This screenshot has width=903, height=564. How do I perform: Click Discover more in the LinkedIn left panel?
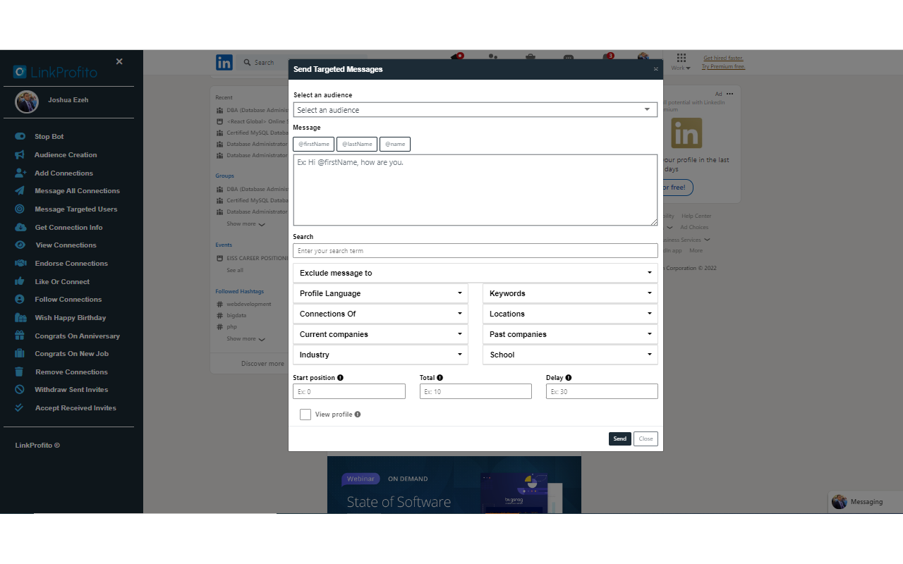262,364
